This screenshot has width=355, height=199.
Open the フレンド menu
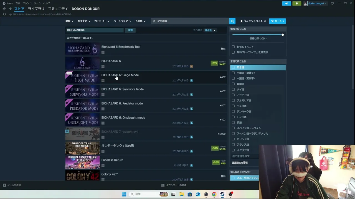click(x=27, y=3)
